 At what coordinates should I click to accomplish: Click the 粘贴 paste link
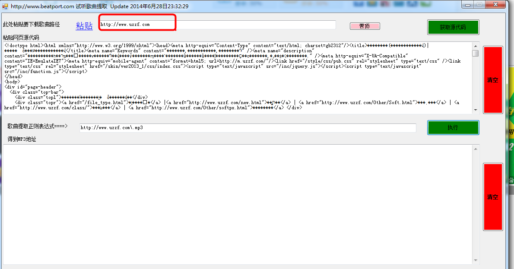[84, 26]
